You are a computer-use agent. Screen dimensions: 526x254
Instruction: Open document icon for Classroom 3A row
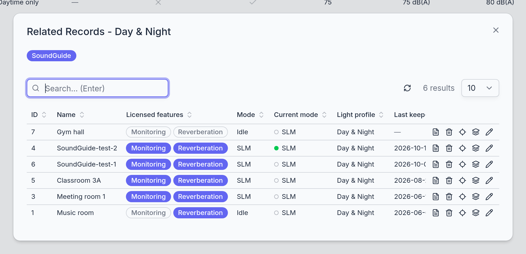436,180
